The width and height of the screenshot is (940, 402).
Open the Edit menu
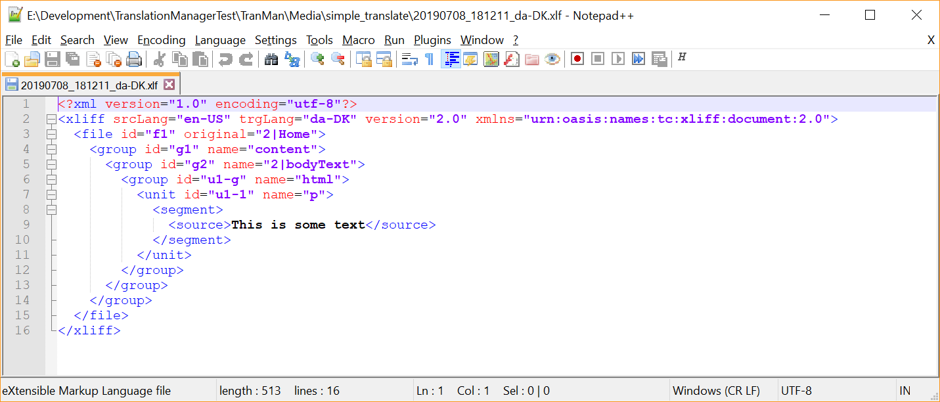[41, 40]
